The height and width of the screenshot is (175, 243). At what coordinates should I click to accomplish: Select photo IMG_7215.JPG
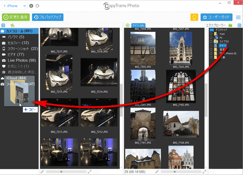(x=59, y=72)
